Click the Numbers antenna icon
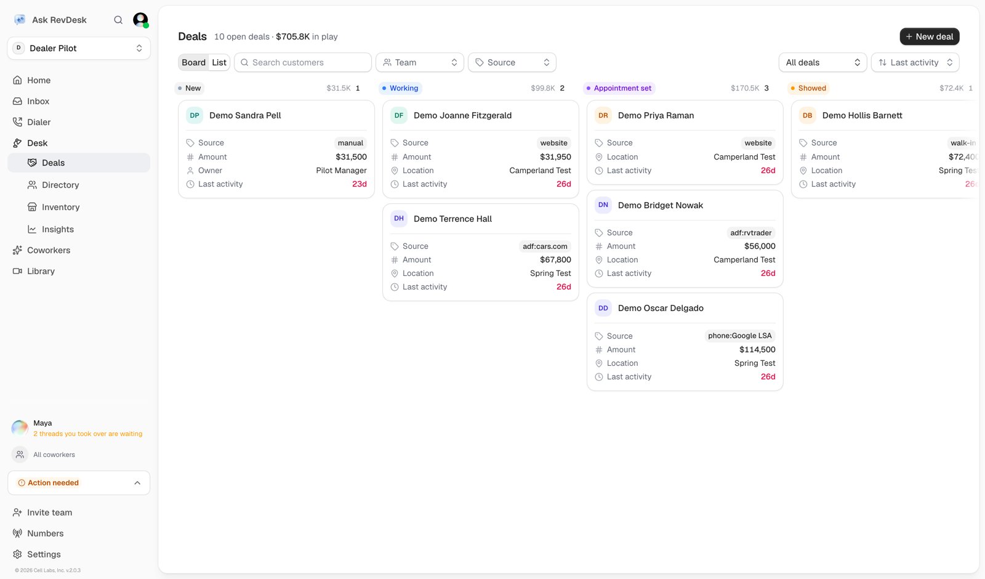 pyautogui.click(x=17, y=533)
